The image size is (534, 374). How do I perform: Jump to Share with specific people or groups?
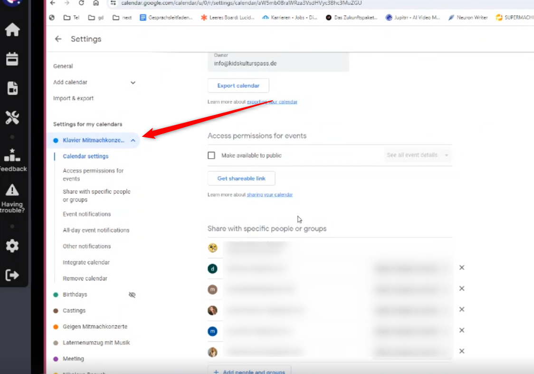[x=96, y=196]
